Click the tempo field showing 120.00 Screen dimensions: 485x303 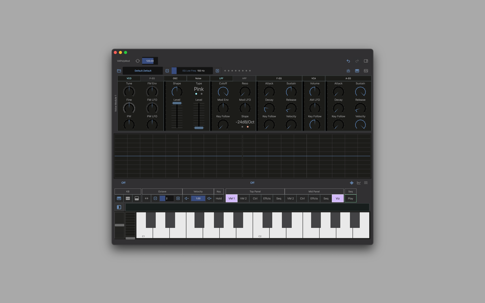pos(150,61)
